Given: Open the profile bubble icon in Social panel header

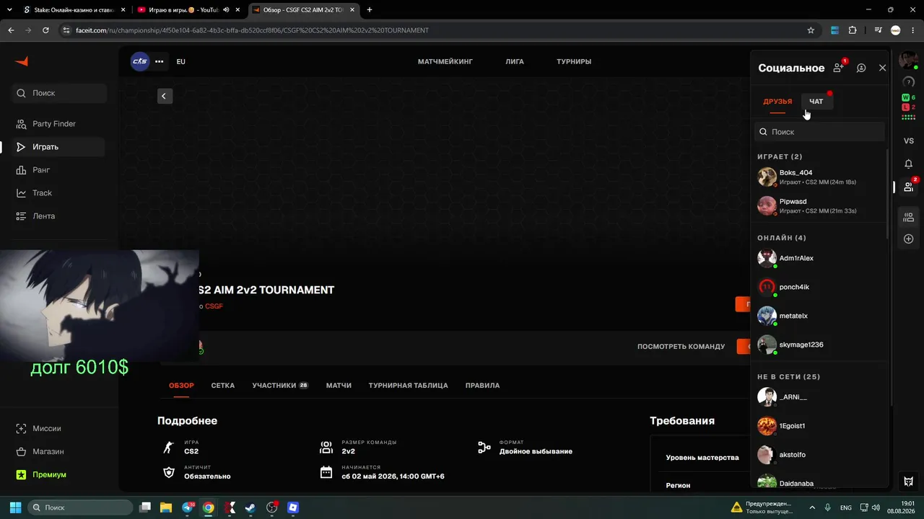Looking at the screenshot, I should point(861,68).
